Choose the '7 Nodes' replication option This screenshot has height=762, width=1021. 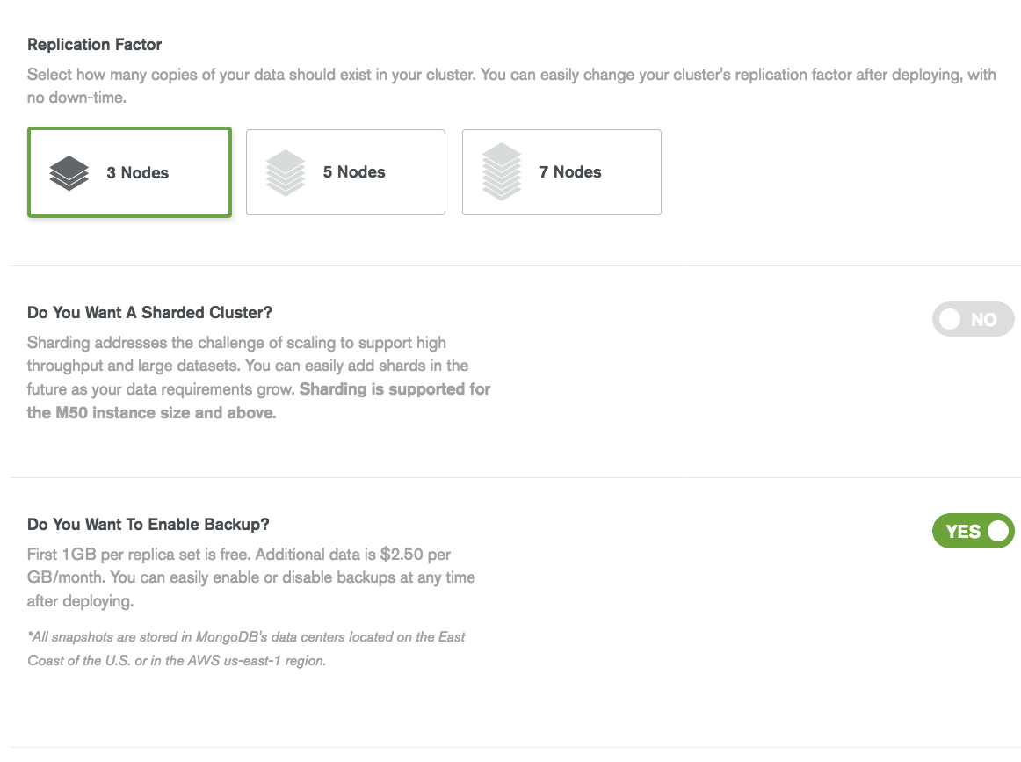(x=562, y=172)
